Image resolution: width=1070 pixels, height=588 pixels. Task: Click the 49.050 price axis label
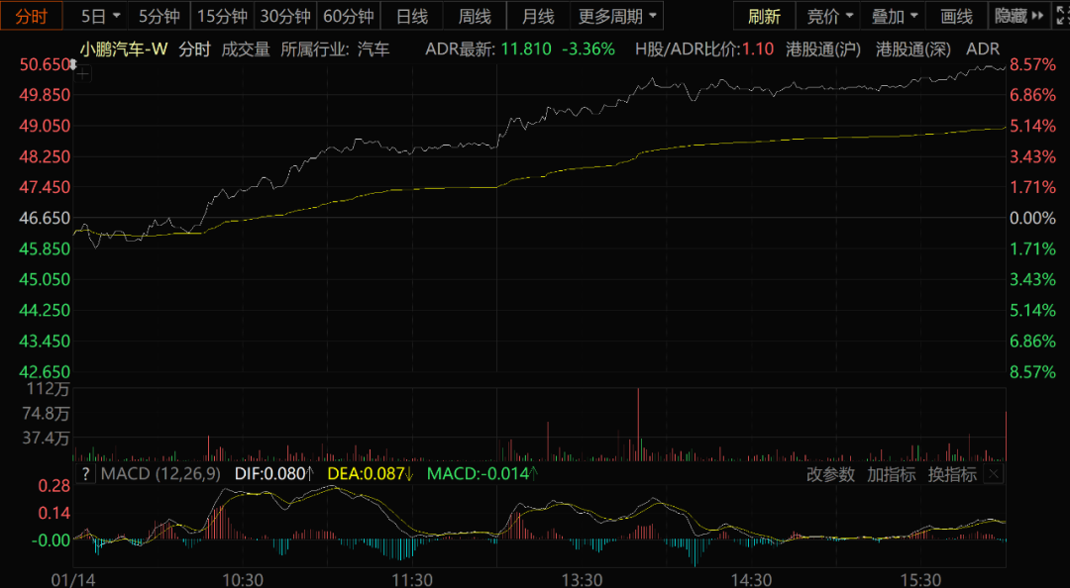(x=45, y=126)
